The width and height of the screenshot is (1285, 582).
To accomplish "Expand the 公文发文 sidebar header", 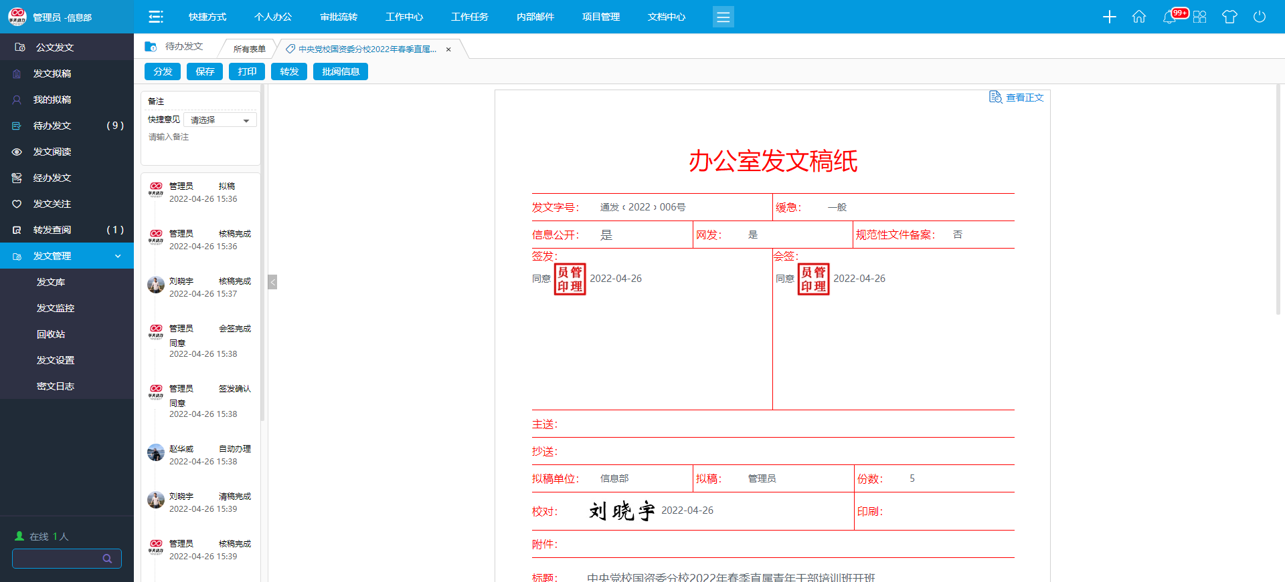I will tap(55, 47).
